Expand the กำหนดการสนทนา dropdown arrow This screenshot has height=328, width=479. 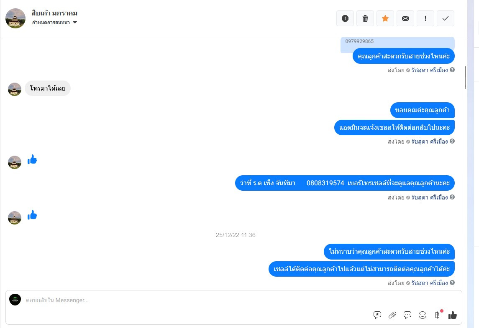[75, 22]
